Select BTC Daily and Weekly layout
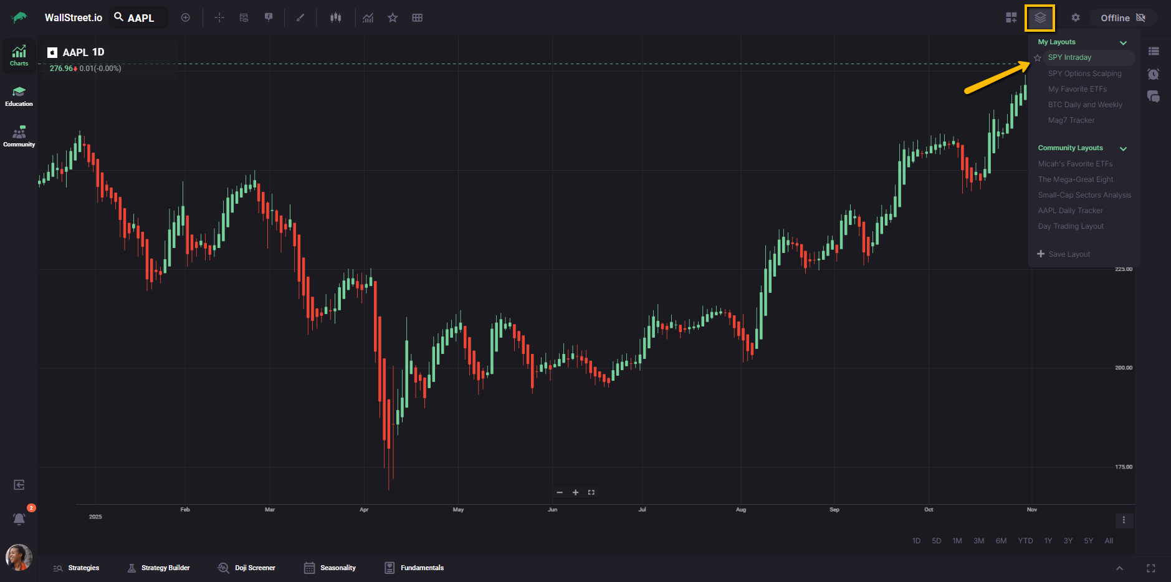 click(1085, 105)
